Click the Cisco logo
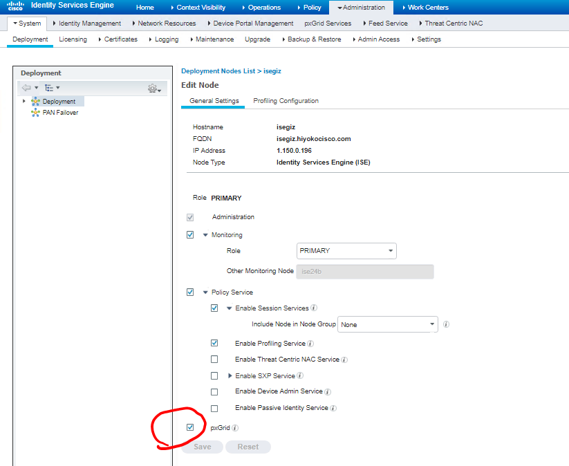The height and width of the screenshot is (466, 569). (15, 6)
